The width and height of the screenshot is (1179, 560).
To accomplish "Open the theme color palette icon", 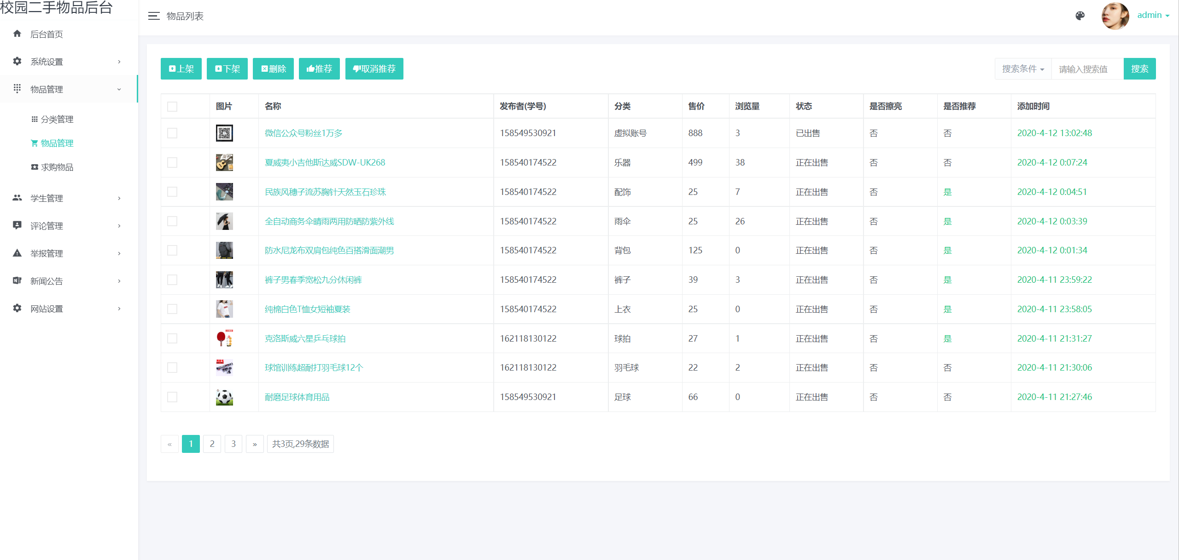I will pos(1080,16).
